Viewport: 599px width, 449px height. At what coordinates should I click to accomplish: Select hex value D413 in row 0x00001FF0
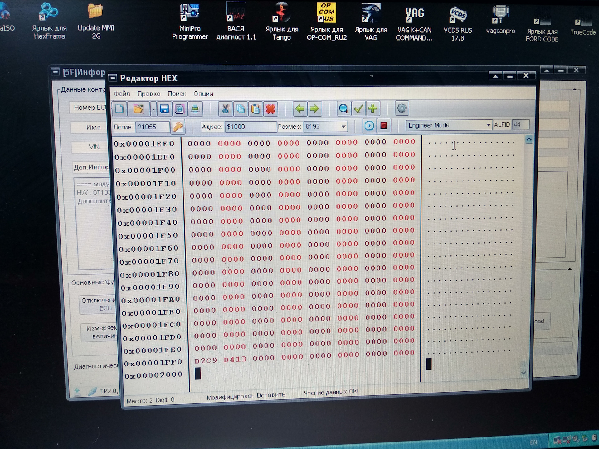coord(235,360)
